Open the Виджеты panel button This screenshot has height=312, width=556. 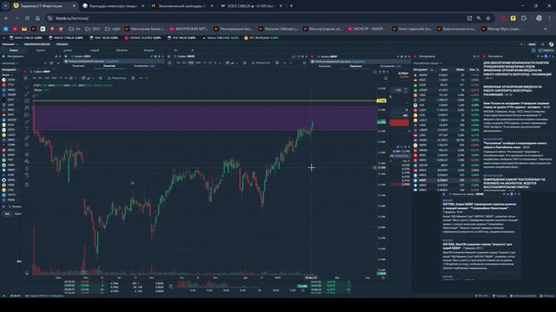pos(546,50)
